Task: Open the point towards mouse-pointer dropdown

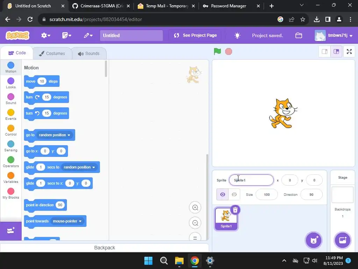Action: (67, 221)
